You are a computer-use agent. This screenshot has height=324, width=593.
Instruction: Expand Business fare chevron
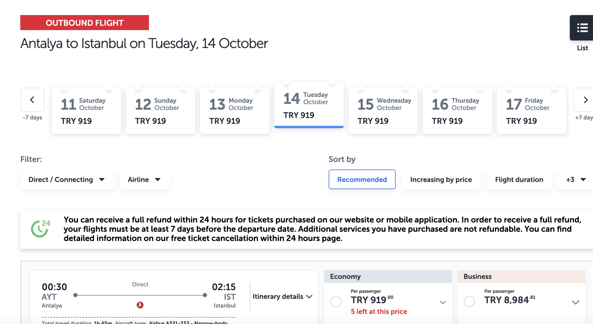[x=575, y=303]
